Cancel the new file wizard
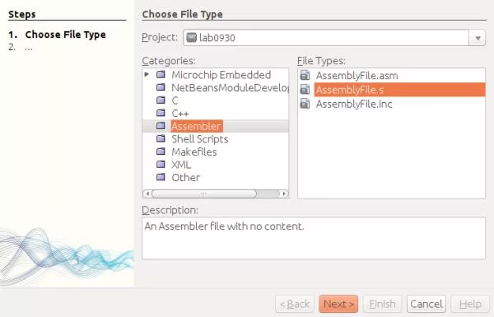 (x=426, y=304)
